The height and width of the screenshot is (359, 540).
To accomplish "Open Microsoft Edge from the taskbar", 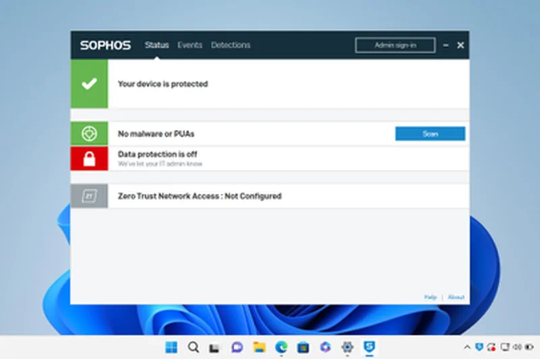I will tap(281, 347).
